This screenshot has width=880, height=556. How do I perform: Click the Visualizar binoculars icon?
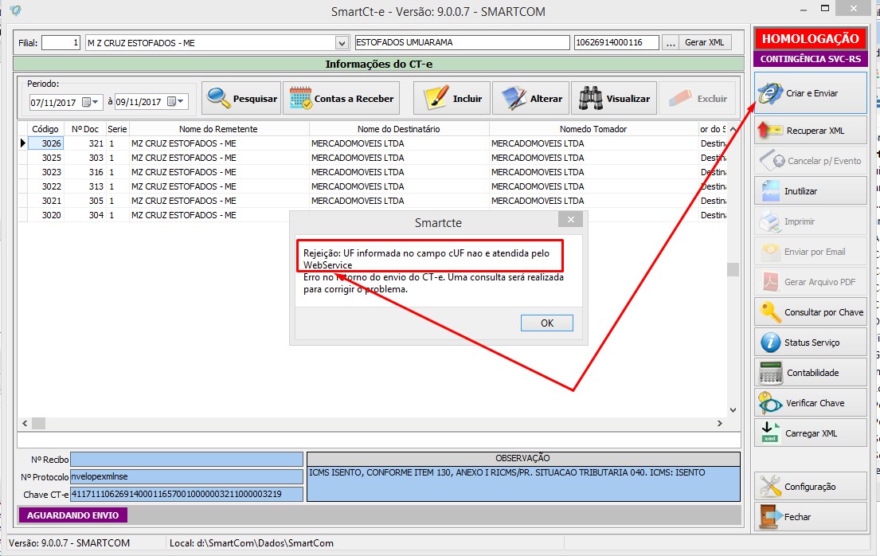pos(591,98)
